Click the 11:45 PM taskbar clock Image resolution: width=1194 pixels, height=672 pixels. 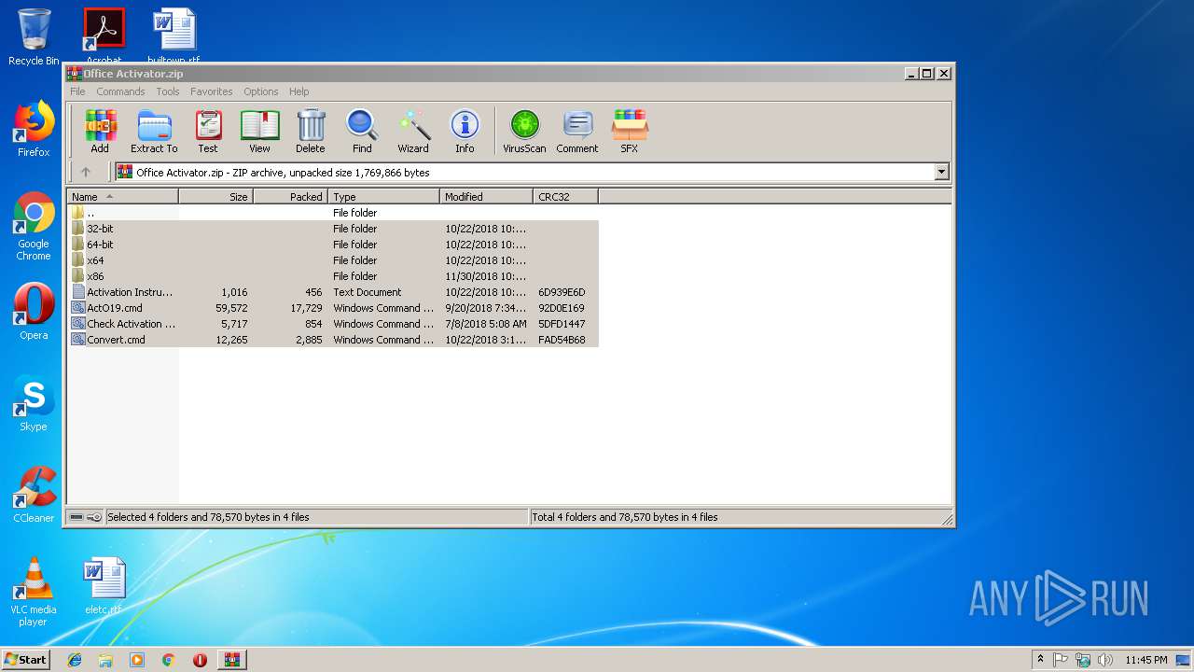[x=1145, y=660]
